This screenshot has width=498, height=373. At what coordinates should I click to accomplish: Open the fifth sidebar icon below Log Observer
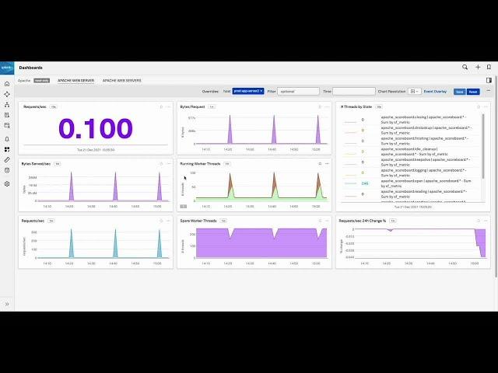coord(7,126)
